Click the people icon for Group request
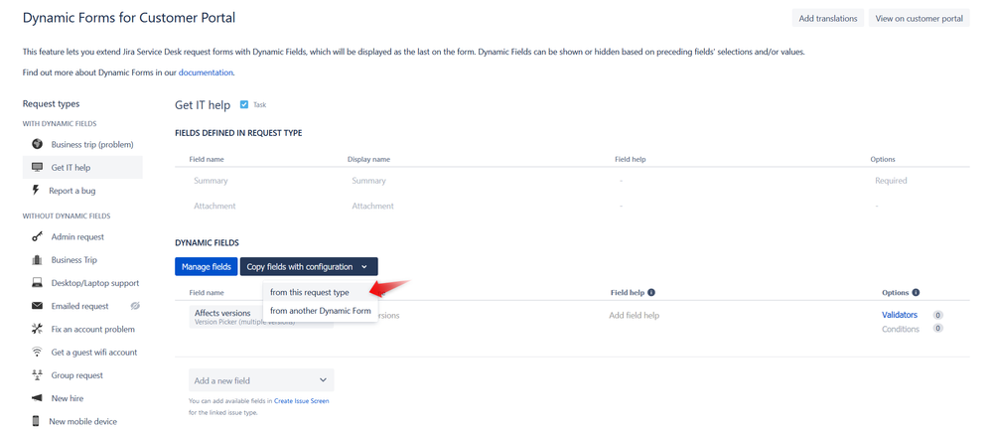 [x=37, y=375]
